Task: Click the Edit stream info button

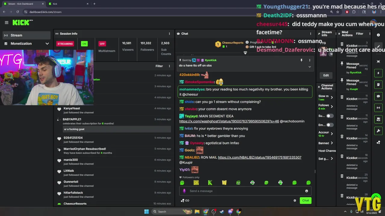Action: 326,75
